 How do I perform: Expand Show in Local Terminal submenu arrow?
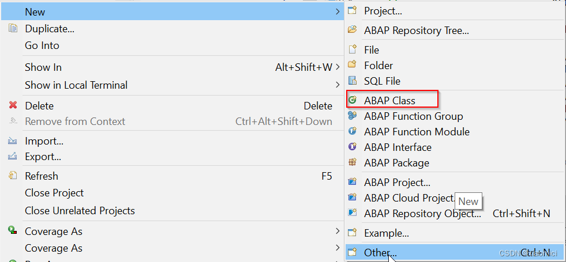(338, 85)
